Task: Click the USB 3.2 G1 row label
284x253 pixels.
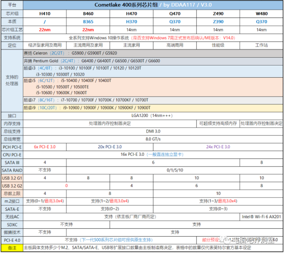Action: click(12, 178)
